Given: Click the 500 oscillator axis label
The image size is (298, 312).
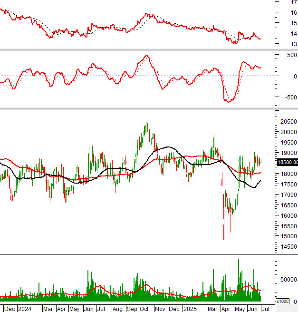Looking at the screenshot, I should [292, 55].
